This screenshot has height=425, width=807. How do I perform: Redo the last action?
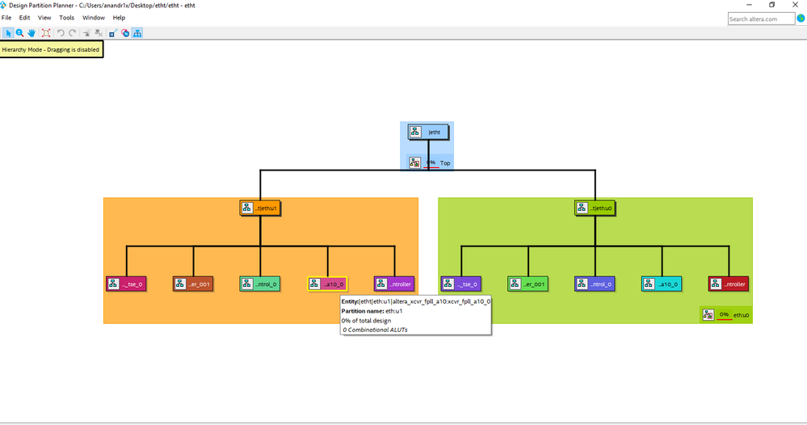coord(73,33)
